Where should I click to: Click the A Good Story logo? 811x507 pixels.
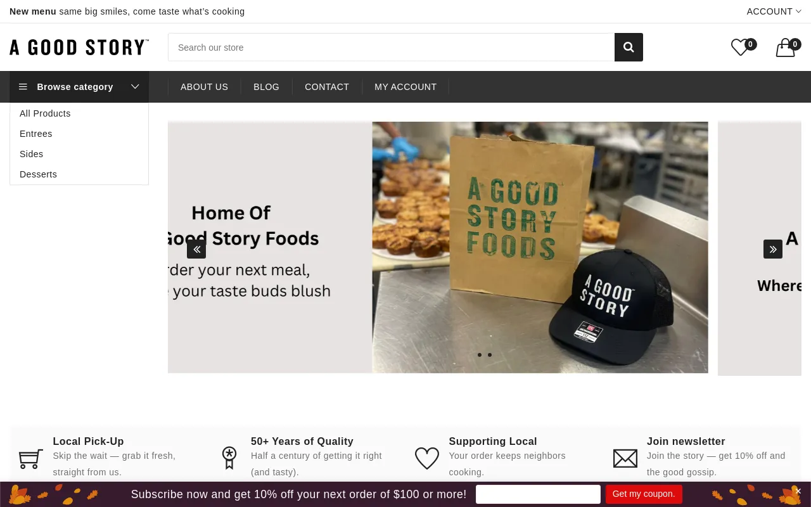79,48
